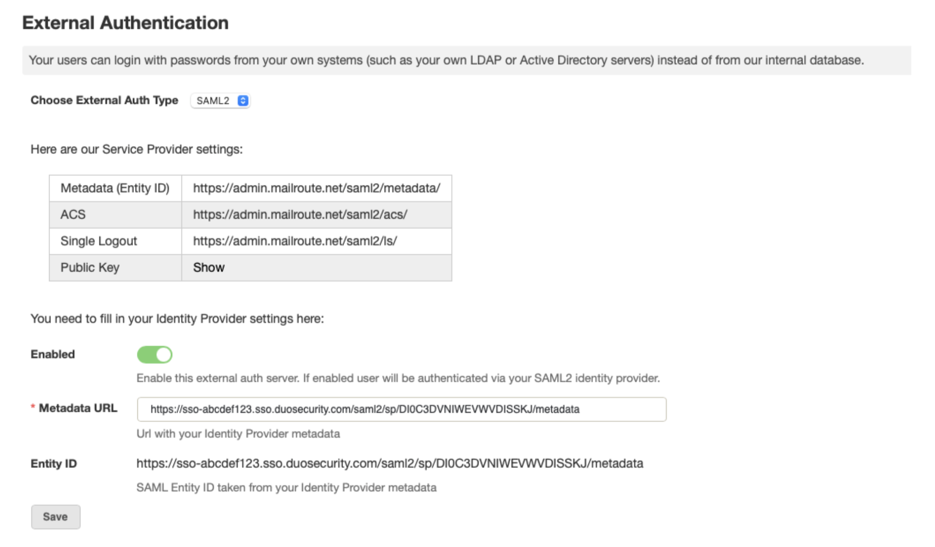Click the Single Logout row label

pyautogui.click(x=99, y=241)
